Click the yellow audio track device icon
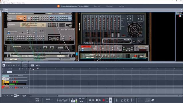This screenshot has width=183, height=103. pos(6,82)
